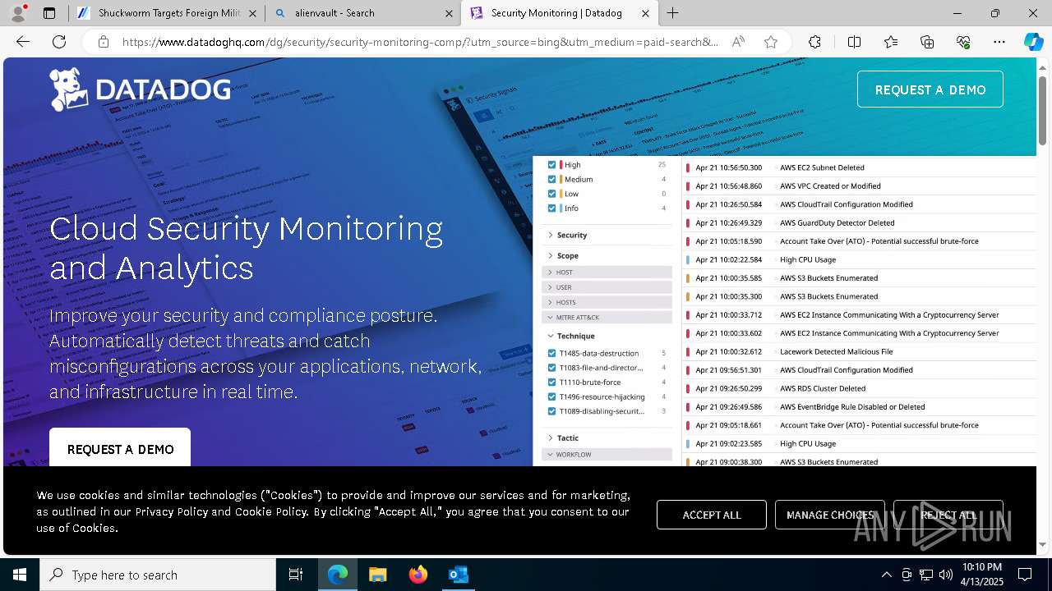Toggle the T1089-disabling-securit checkbox

(x=552, y=411)
